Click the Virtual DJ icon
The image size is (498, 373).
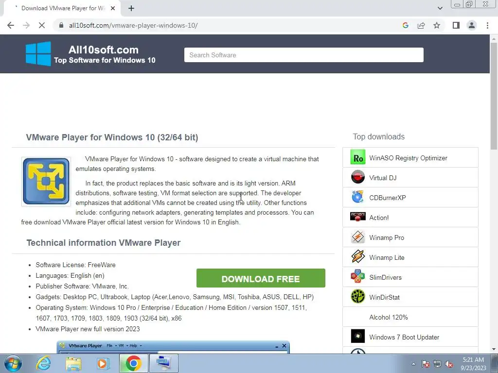[357, 177]
